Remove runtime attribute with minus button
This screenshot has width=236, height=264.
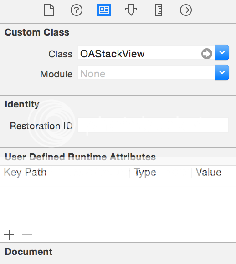(x=27, y=235)
